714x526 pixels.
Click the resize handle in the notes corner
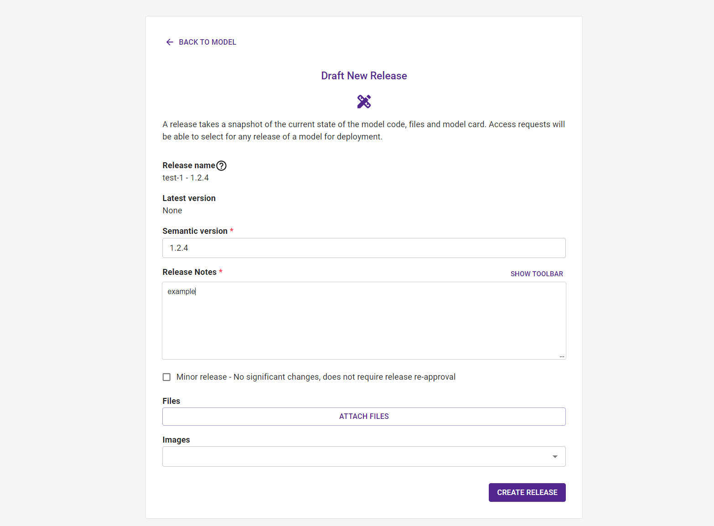coord(561,356)
